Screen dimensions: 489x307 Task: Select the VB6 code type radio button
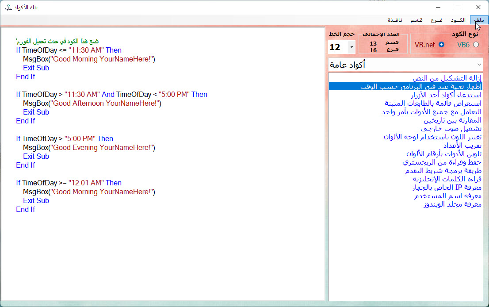tap(476, 45)
